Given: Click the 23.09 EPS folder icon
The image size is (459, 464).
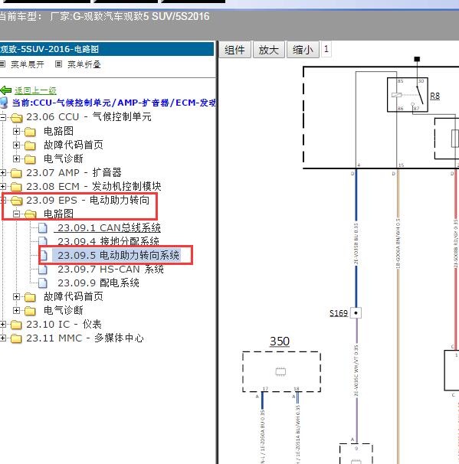Looking at the screenshot, I should coord(17,201).
